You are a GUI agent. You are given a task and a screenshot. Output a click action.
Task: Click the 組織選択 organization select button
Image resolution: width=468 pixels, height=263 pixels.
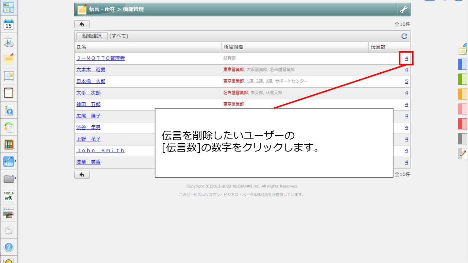[92, 36]
